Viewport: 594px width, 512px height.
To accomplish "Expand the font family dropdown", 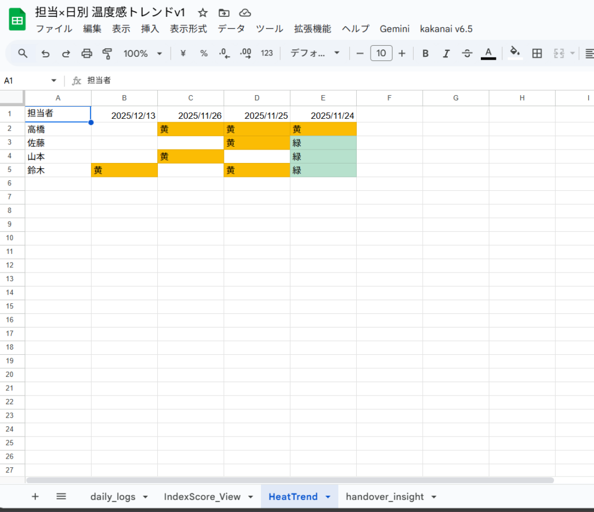I will pyautogui.click(x=315, y=53).
